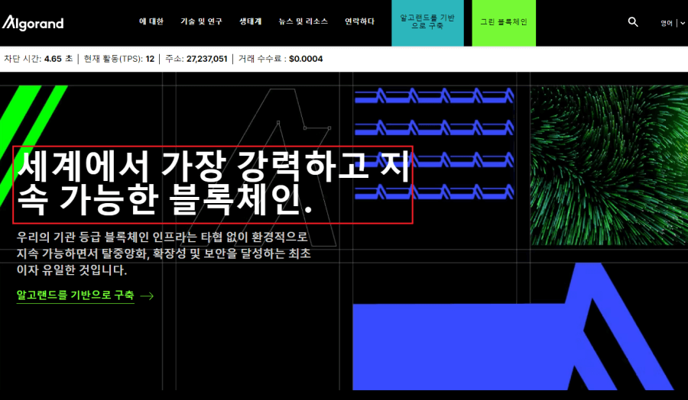Click the 주소 27,237,051 stat
The width and height of the screenshot is (688, 400).
tap(196, 59)
